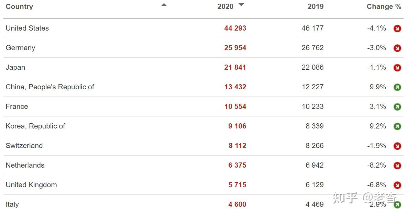
Task: Click the Change % column header
Action: 384,7
